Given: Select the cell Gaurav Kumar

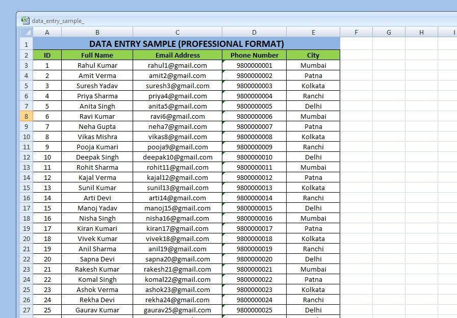Looking at the screenshot, I should click(x=97, y=310).
